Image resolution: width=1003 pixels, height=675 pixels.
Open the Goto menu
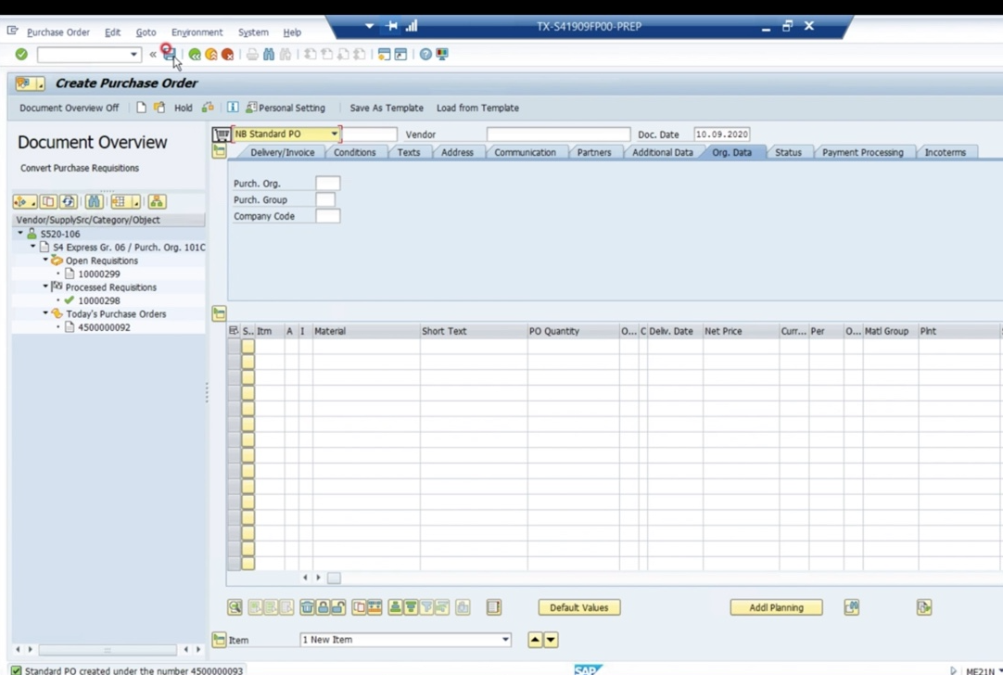pos(146,32)
